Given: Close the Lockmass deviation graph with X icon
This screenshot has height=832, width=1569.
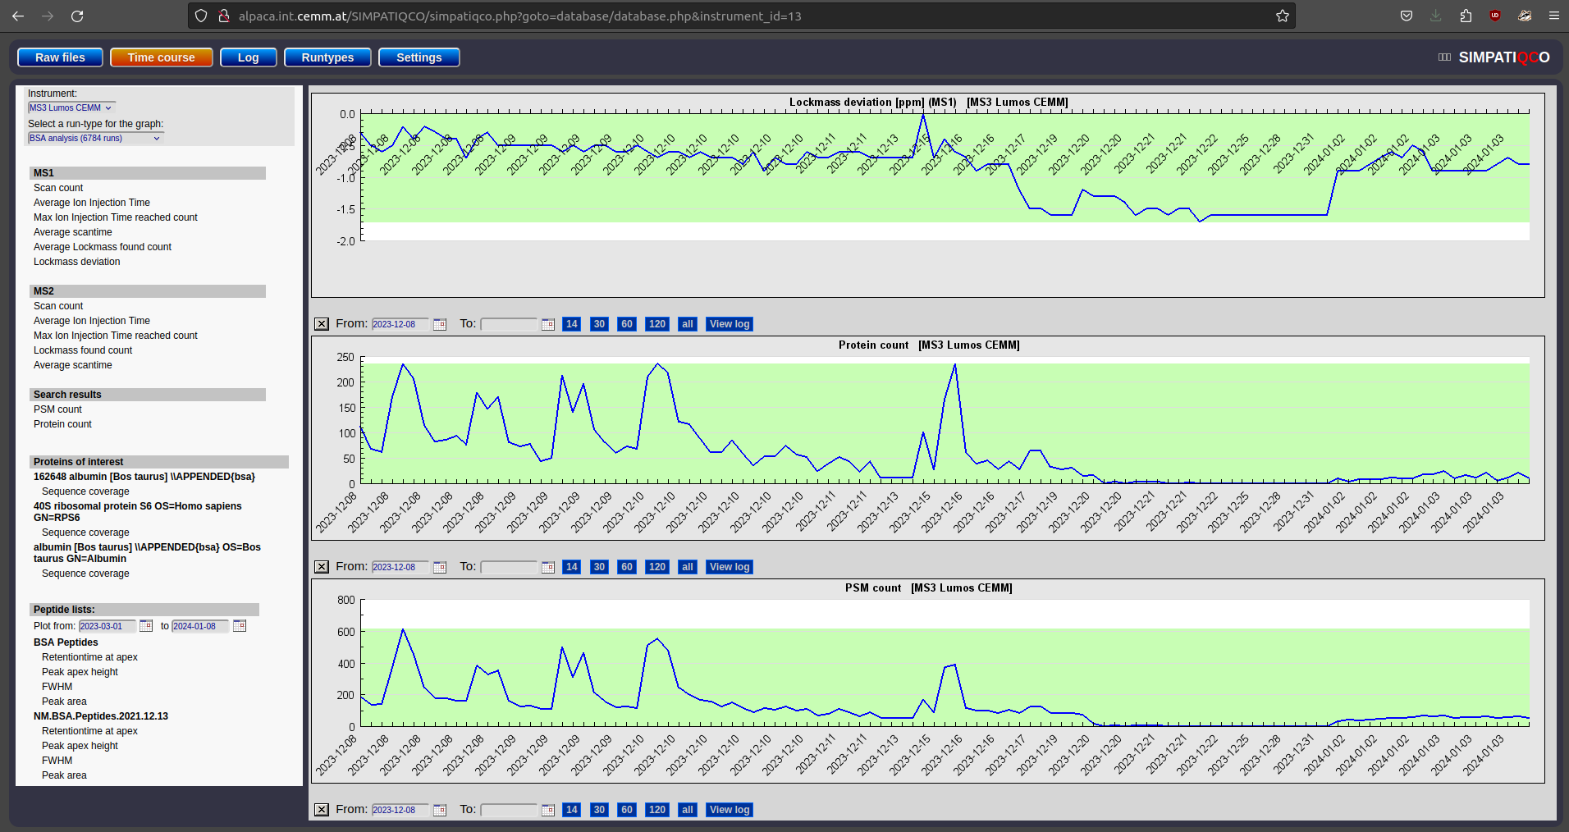Looking at the screenshot, I should point(322,324).
